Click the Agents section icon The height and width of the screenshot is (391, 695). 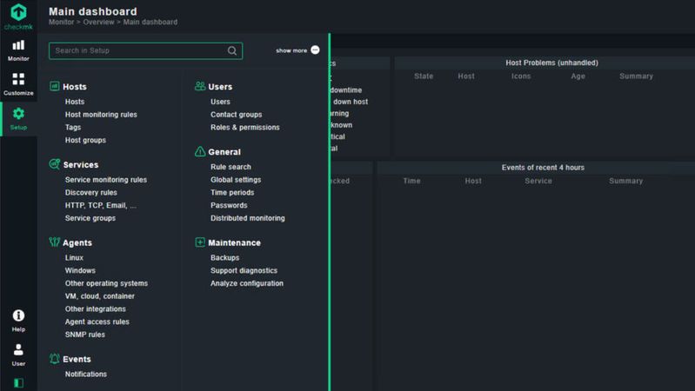[x=55, y=242]
